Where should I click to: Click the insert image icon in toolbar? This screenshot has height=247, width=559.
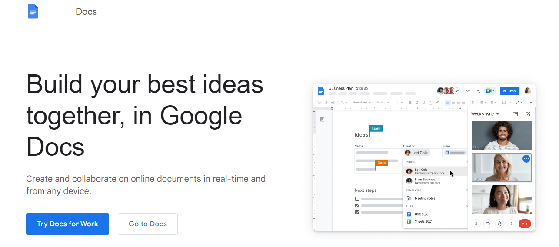coord(504,103)
